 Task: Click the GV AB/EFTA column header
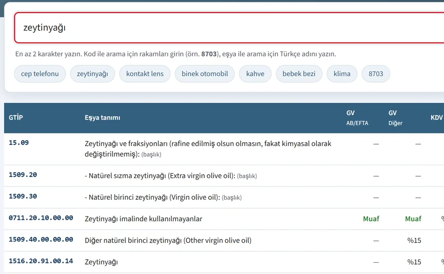[x=357, y=118]
